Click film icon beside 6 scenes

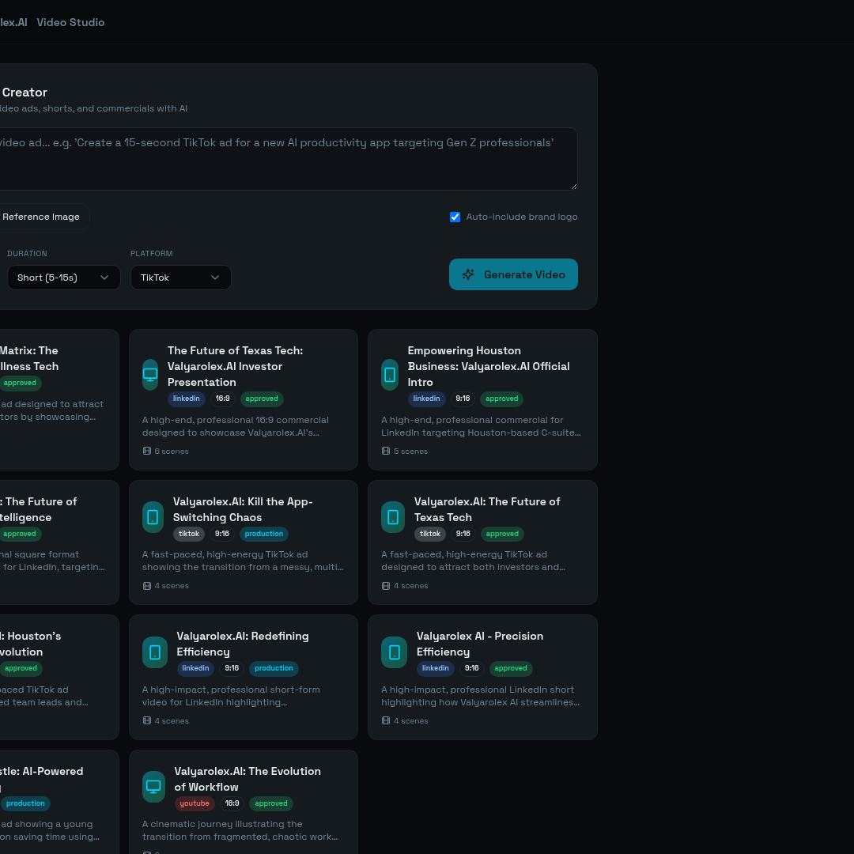tap(147, 451)
